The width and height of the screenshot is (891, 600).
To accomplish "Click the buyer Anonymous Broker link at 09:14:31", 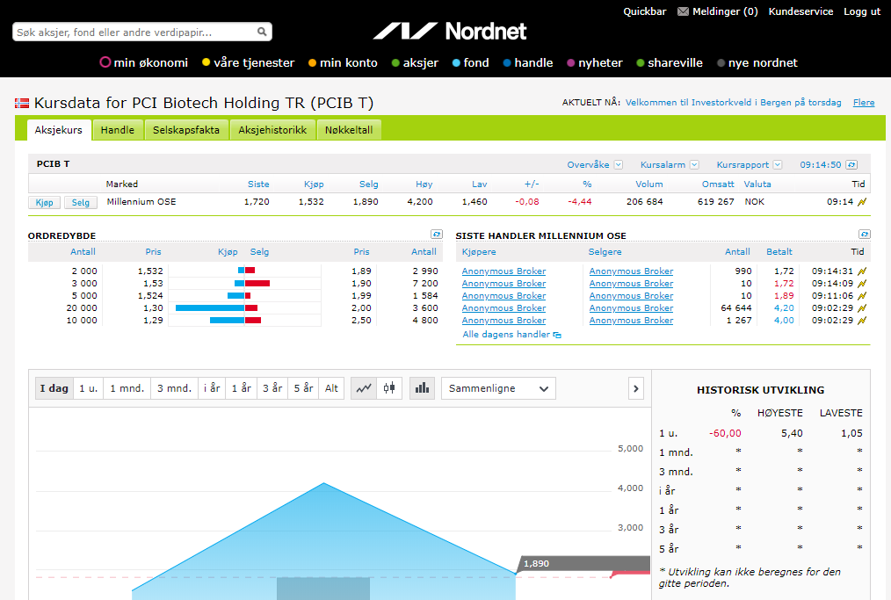I will 503,271.
